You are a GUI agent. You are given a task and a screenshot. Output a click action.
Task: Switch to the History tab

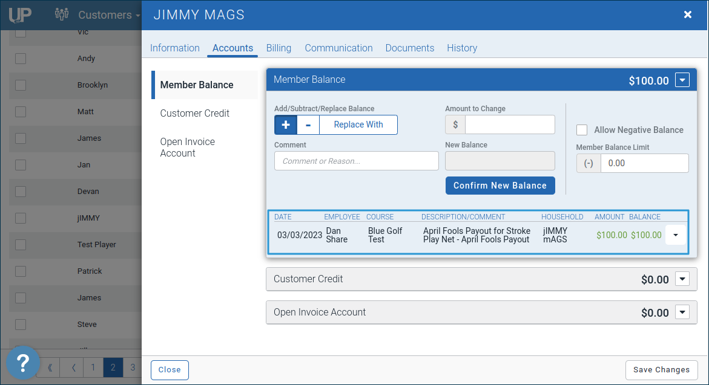pos(462,48)
